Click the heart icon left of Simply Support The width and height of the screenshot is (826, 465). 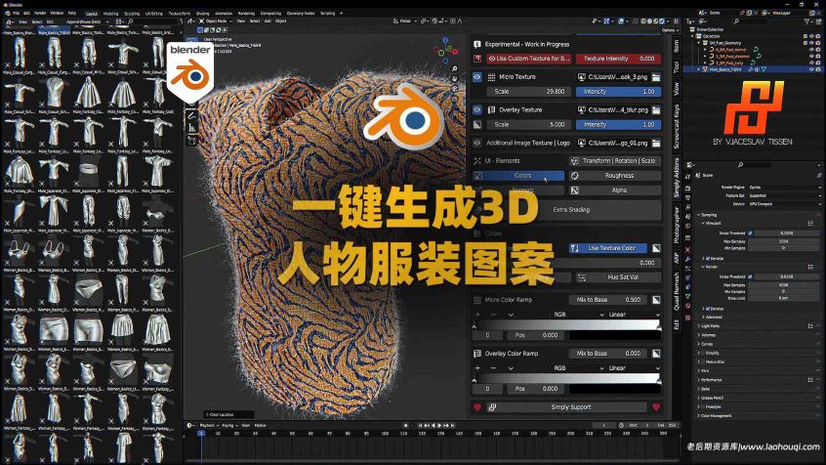coord(477,407)
